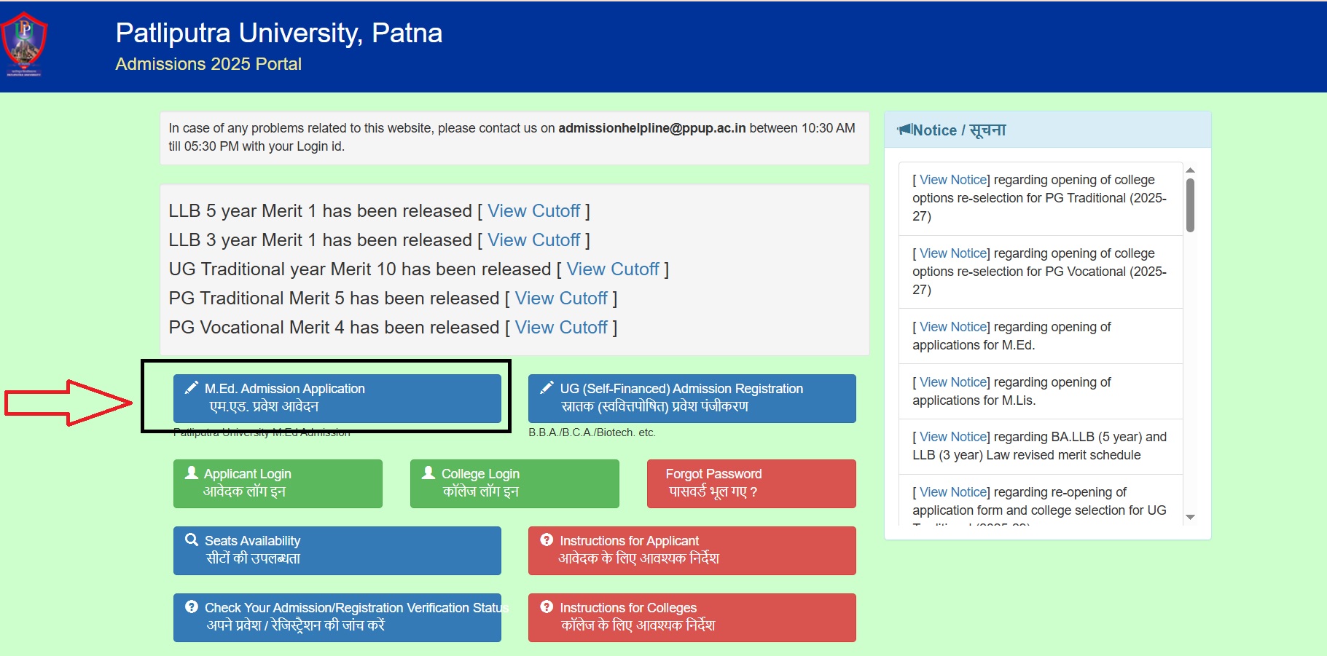
Task: Click the Patliputra University shield logo
Action: [24, 45]
